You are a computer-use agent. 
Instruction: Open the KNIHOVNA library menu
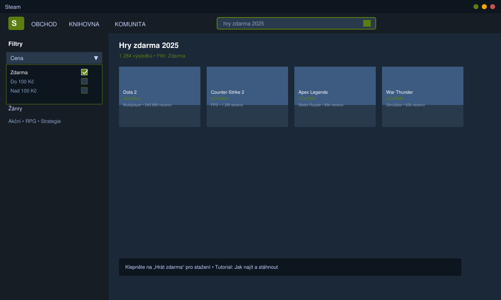point(84,24)
